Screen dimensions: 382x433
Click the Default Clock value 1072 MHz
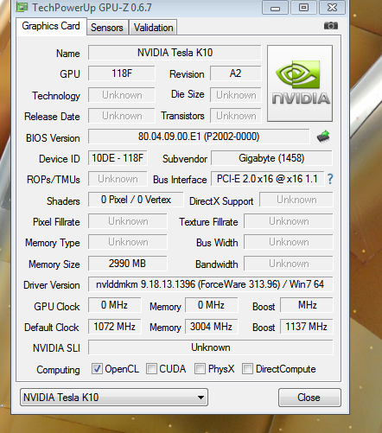click(115, 327)
